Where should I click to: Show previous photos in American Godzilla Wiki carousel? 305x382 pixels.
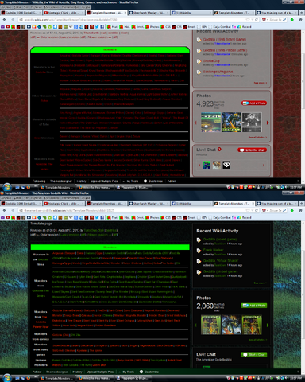click(x=195, y=325)
